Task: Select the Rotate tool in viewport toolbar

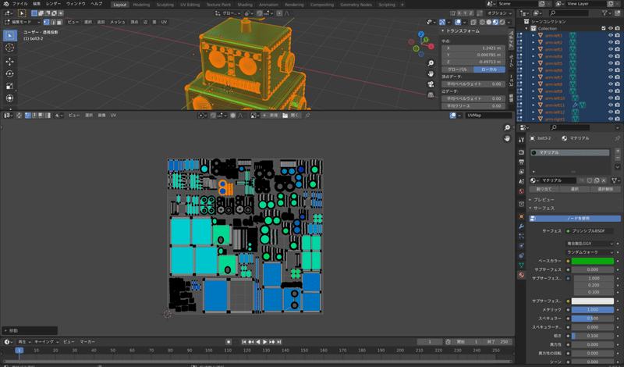Action: 9,73
